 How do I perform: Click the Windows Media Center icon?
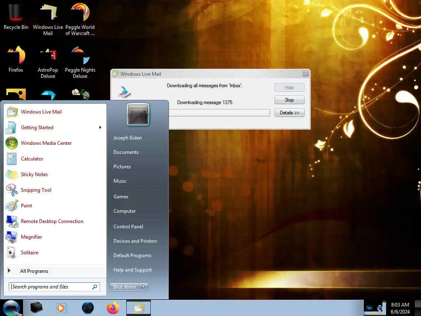point(12,143)
